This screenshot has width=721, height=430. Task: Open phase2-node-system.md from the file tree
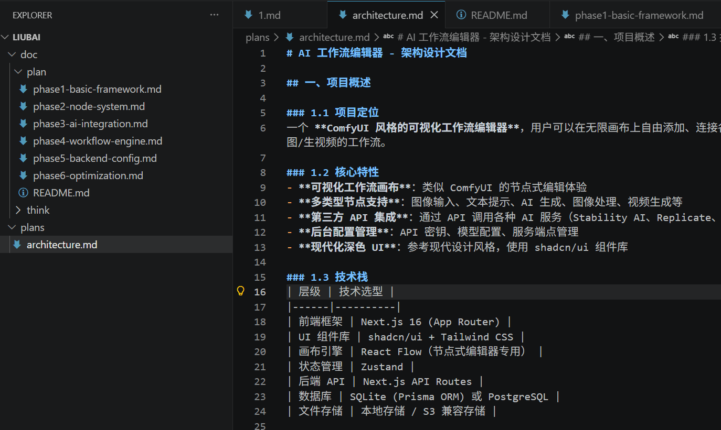(89, 106)
